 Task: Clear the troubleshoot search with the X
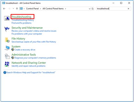click(x=128, y=9)
